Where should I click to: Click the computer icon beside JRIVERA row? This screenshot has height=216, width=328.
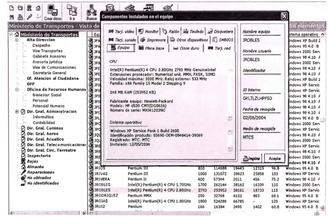91,179
